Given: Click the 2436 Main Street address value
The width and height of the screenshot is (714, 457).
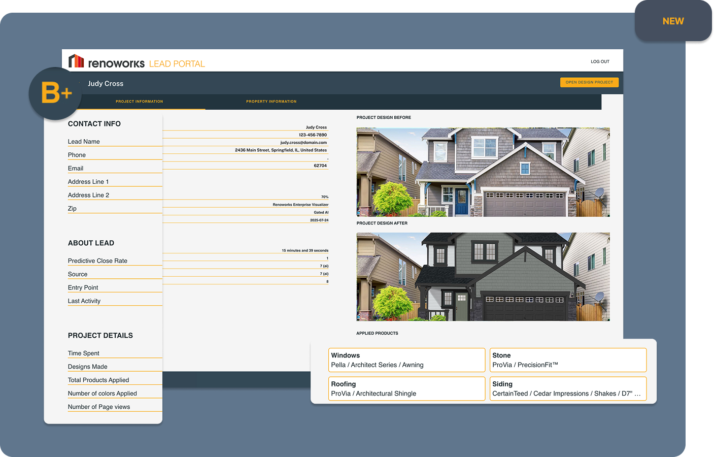Looking at the screenshot, I should coord(281,150).
